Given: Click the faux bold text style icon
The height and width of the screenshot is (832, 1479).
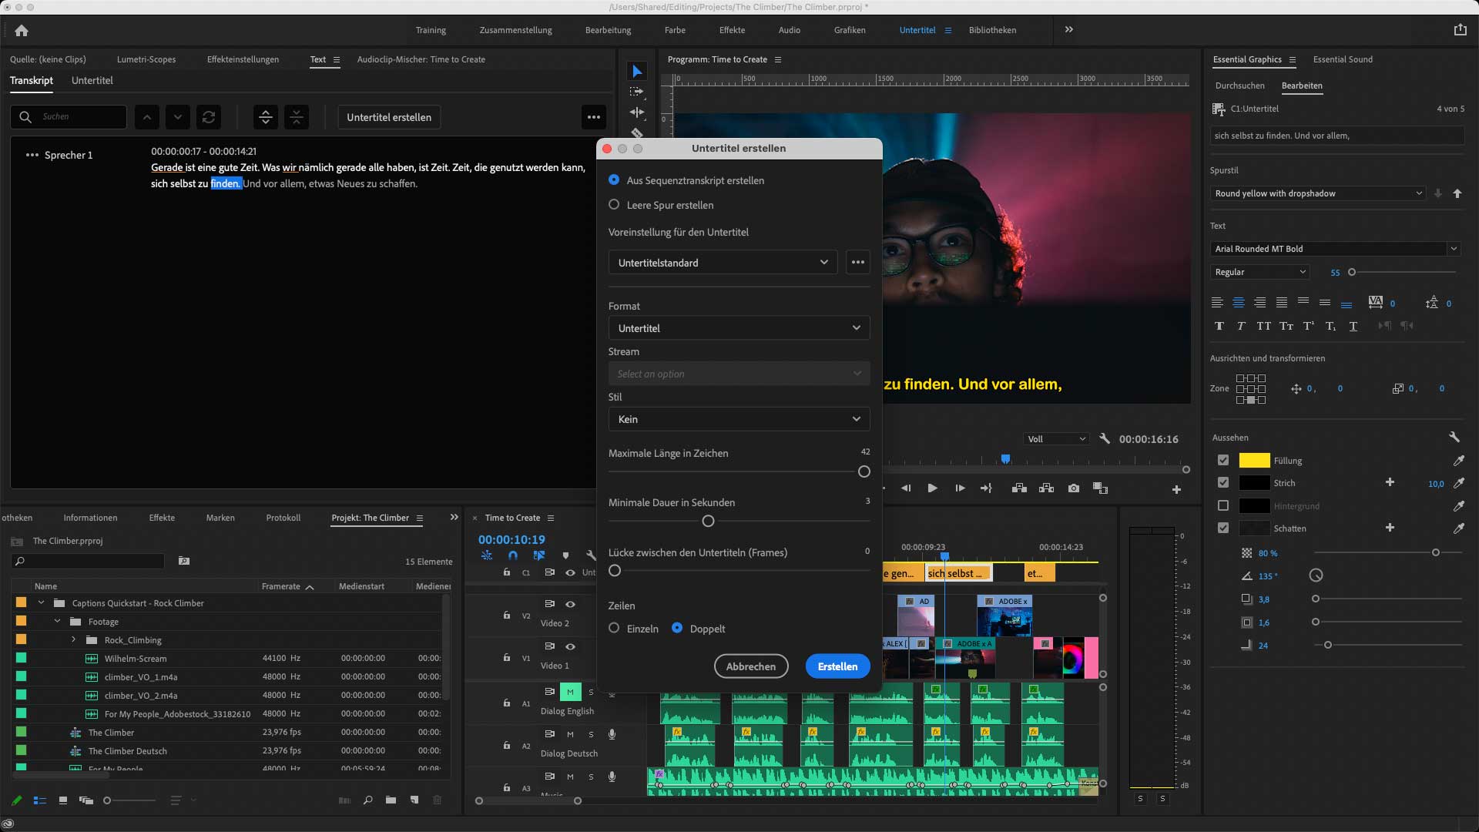Looking at the screenshot, I should pos(1219,326).
